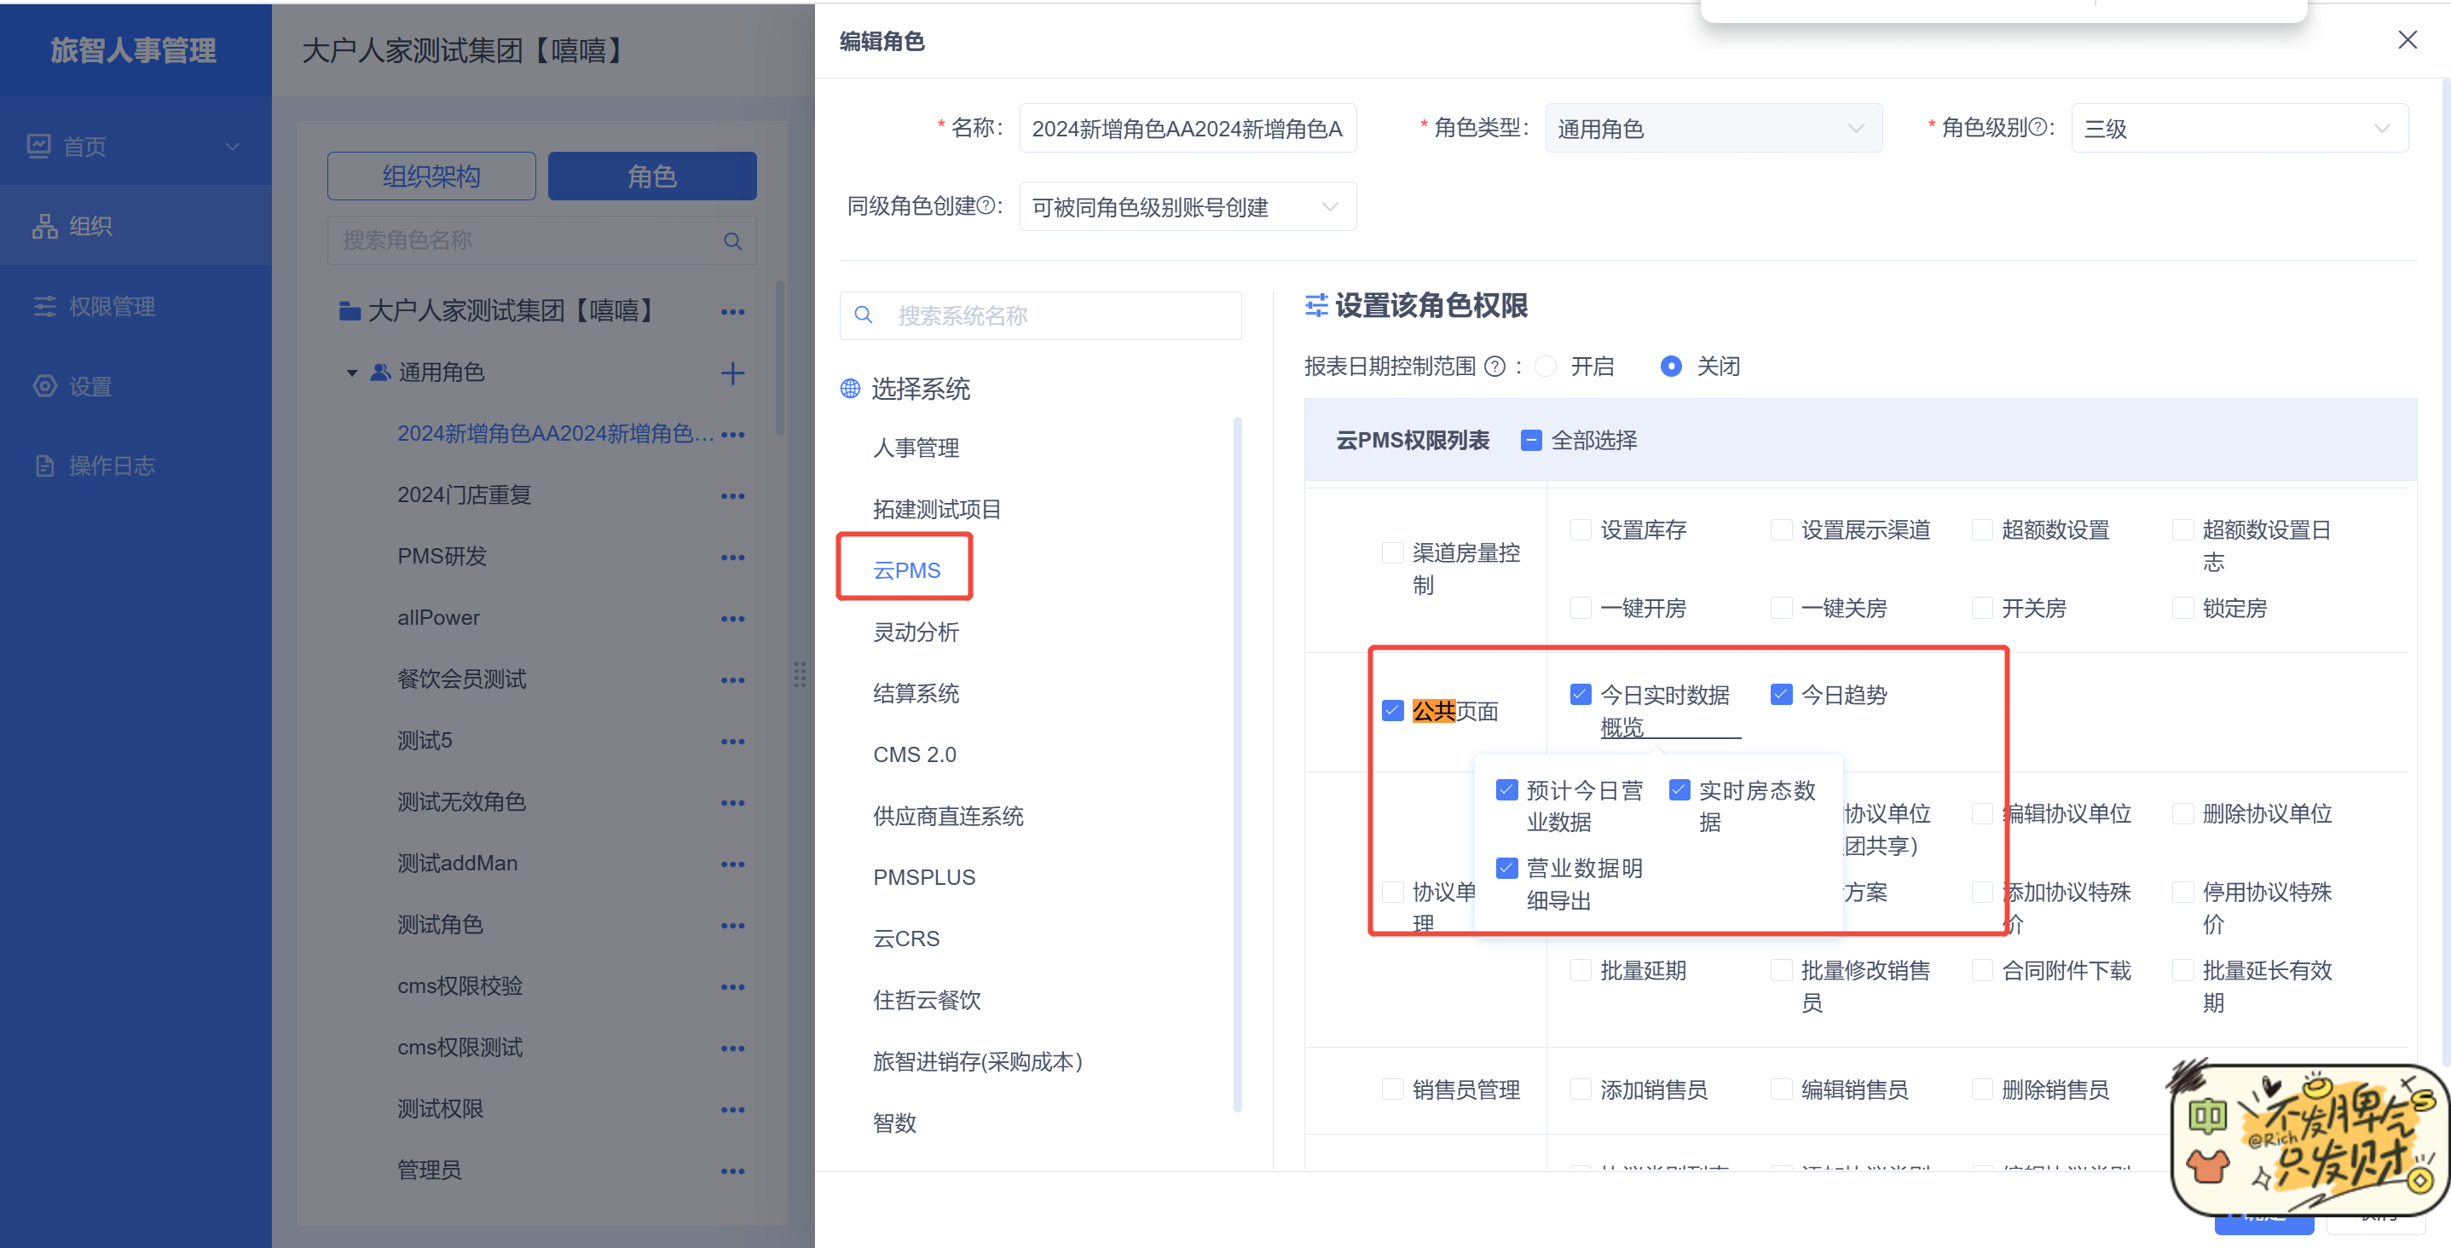Viewport: 2451px width, 1248px height.
Task: Open the more menu for 大户人家测试集团【嘻嘻】 row
Action: coord(731,312)
